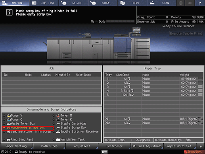
Task: Expand the Both Sides options
Action: [x=49, y=146]
